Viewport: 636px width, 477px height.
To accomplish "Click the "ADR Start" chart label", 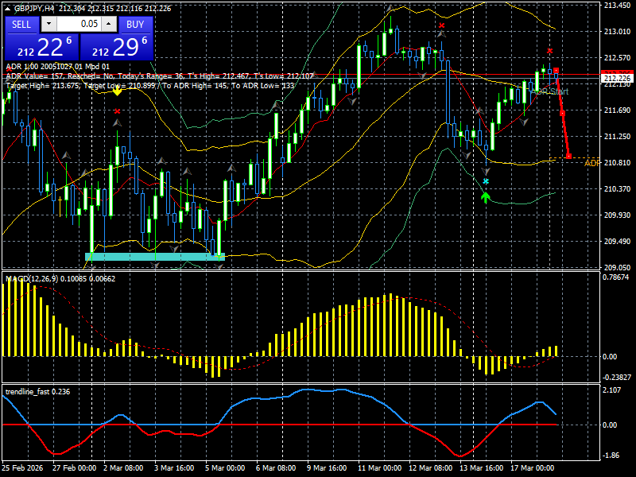I will tap(549, 91).
